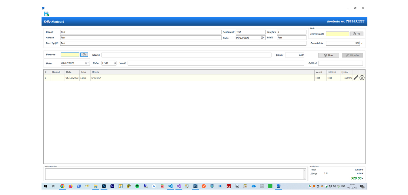The height and width of the screenshot is (195, 408).
Task: Click the plus button next to Barcode field
Action: click(x=84, y=55)
